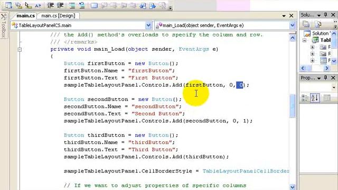Collapse the Tabl... project tree node
This screenshot has height=190, width=338.
(304, 40)
